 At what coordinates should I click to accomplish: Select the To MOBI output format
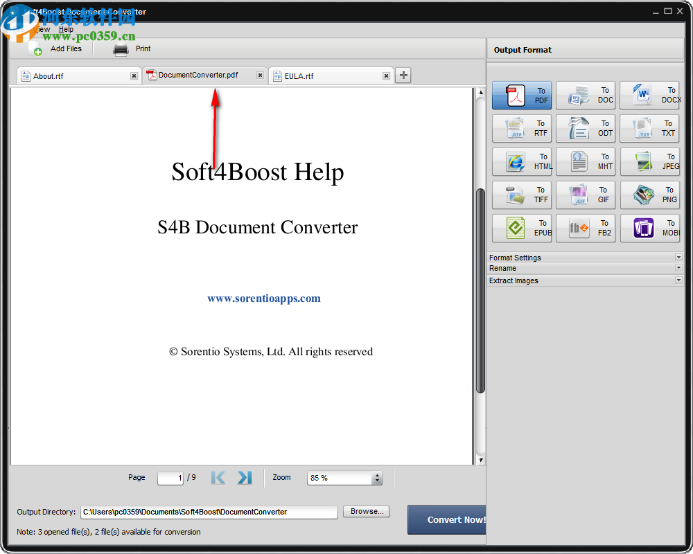649,228
